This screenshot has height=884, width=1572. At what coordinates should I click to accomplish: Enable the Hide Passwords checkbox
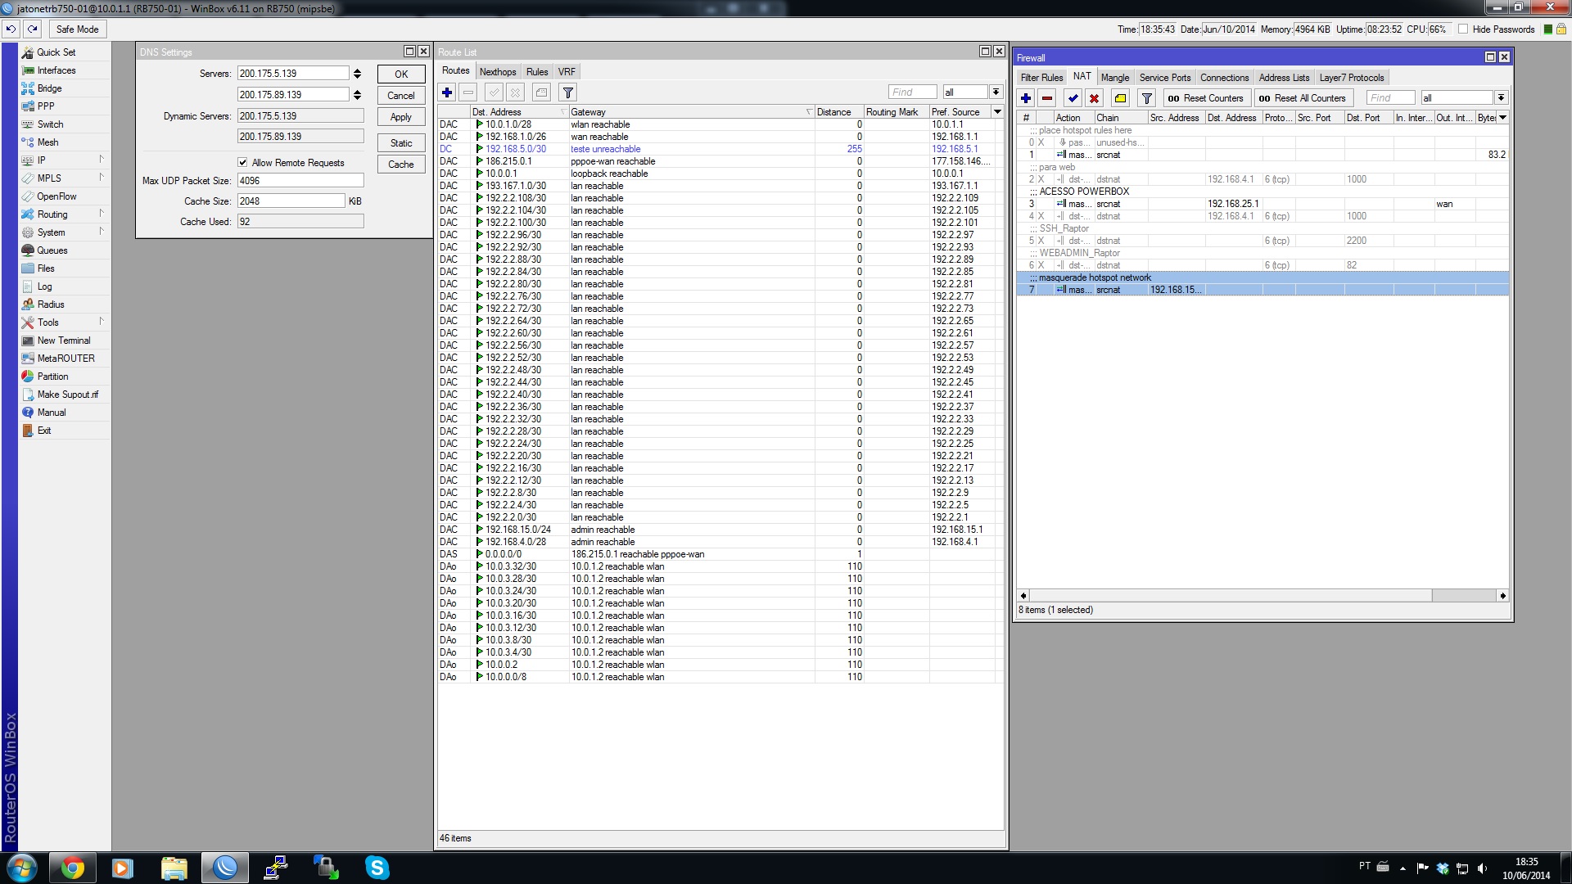pyautogui.click(x=1463, y=29)
